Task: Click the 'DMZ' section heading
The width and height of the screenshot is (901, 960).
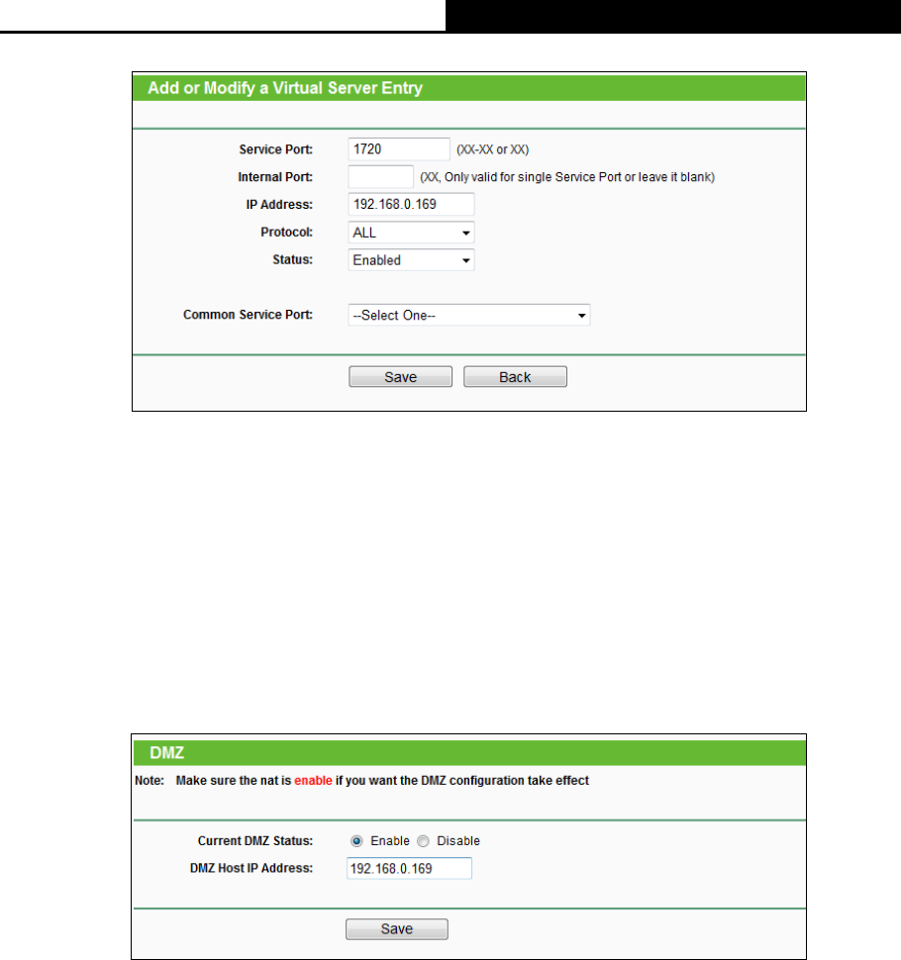Action: 166,753
